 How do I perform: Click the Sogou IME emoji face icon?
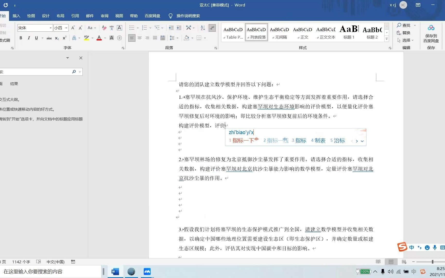coord(427,248)
